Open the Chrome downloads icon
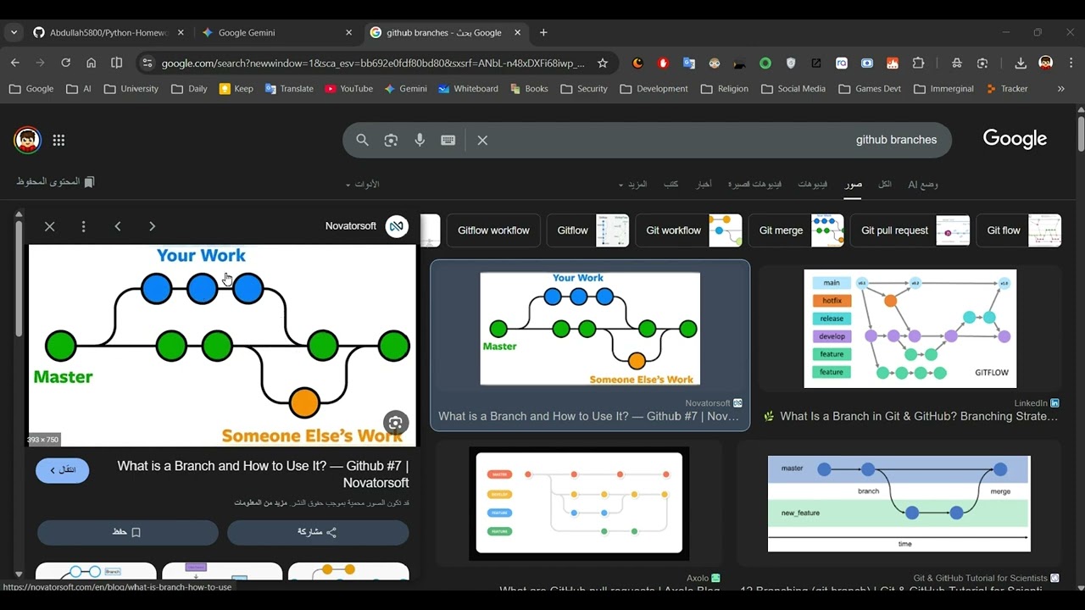 1021,63
